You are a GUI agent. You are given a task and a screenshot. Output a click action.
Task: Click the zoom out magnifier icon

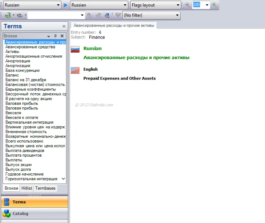coord(187,5)
